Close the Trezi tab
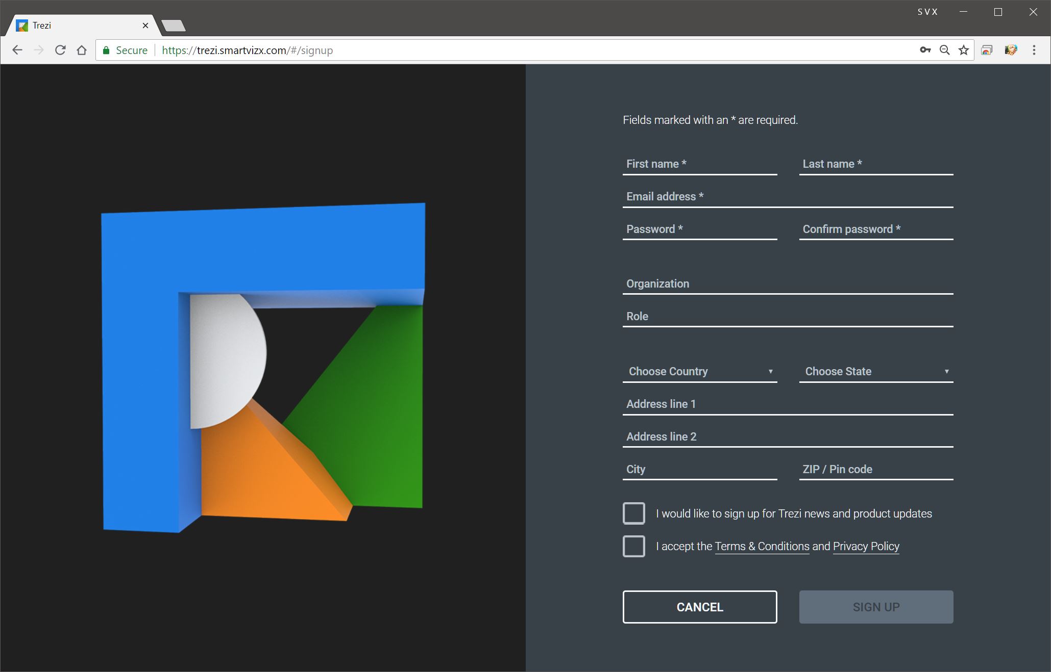1051x672 pixels. tap(145, 25)
